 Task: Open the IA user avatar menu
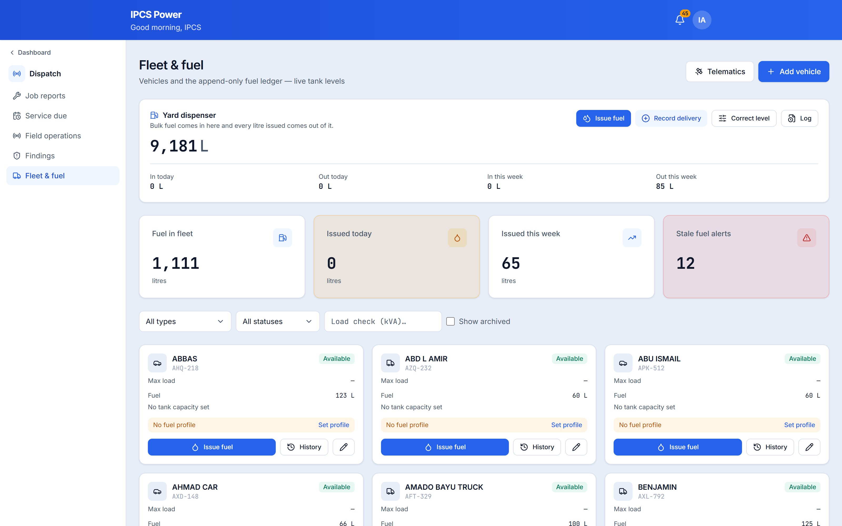pyautogui.click(x=701, y=20)
